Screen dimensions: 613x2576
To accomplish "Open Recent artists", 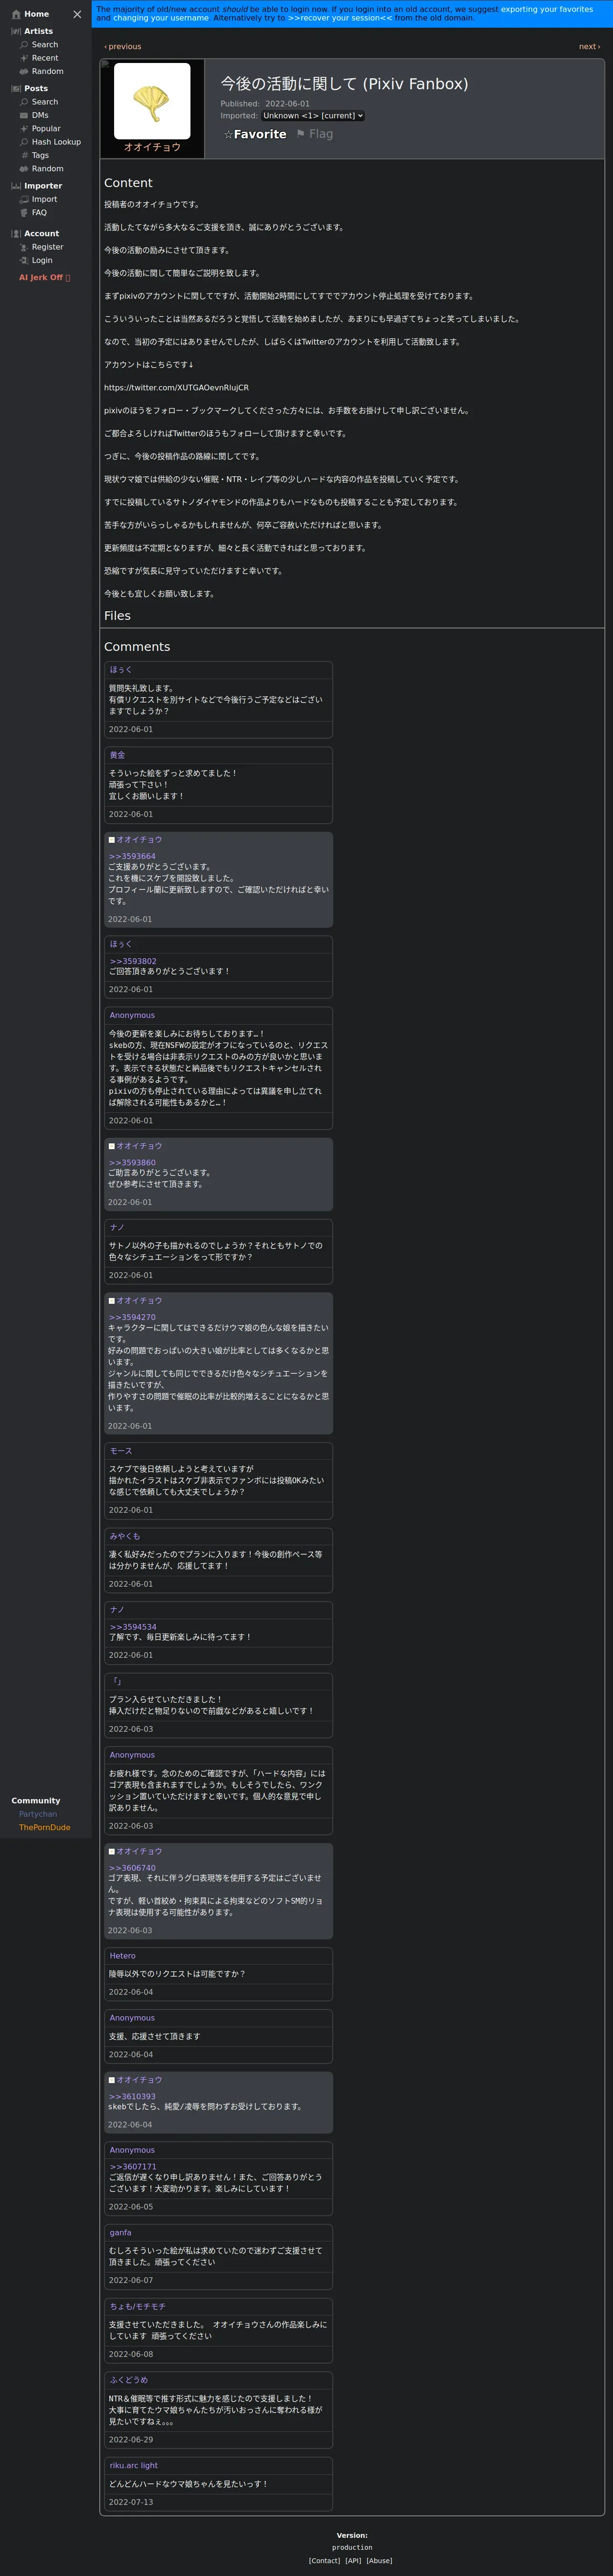I will (x=45, y=58).
